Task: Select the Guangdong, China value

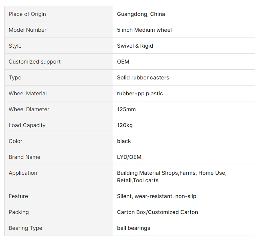Action: [141, 14]
